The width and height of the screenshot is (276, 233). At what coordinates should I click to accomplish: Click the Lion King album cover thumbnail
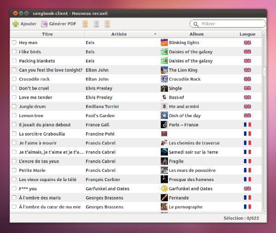pyautogui.click(x=164, y=70)
